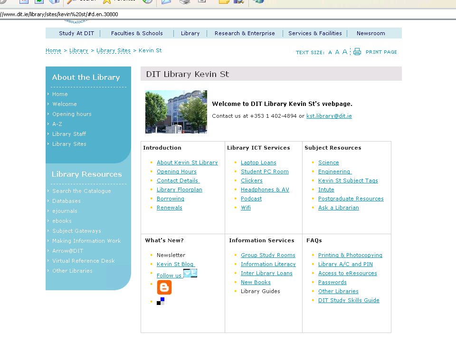Open Kevin St Blog link
The height and width of the screenshot is (342, 456).
(x=175, y=264)
